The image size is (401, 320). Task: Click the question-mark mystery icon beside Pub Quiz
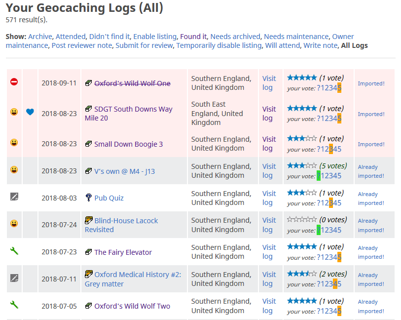point(89,198)
